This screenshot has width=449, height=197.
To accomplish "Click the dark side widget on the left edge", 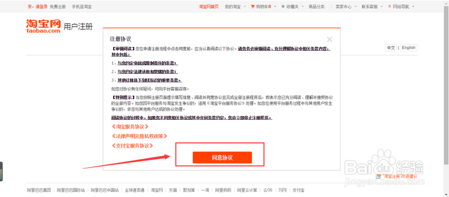I will click(x=1, y=171).
